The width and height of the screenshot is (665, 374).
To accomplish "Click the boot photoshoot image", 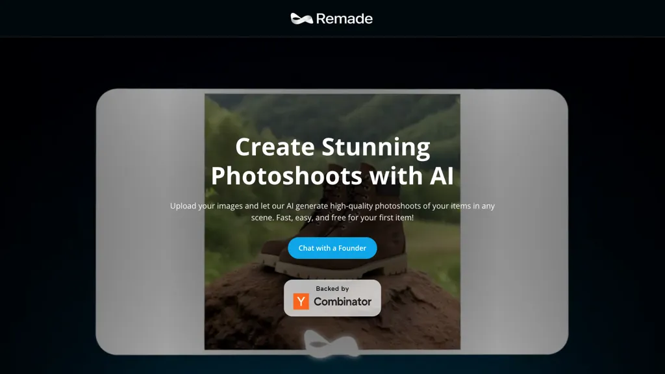I will click(x=332, y=222).
